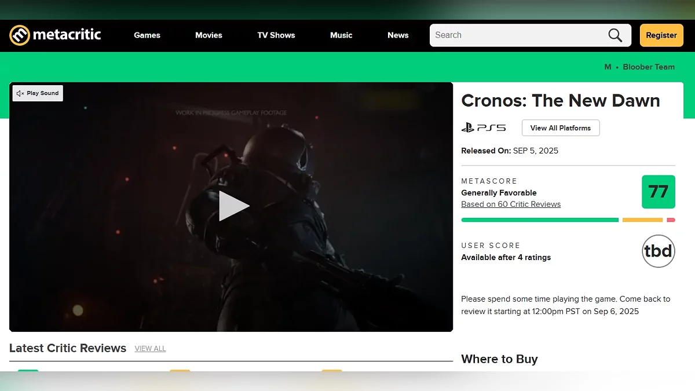Viewport: 695px width, 391px height.
Task: Click the search magnifier icon
Action: [615, 35]
